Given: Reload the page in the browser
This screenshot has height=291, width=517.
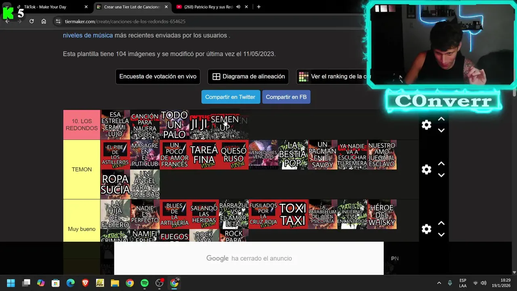Looking at the screenshot, I should [x=32, y=21].
